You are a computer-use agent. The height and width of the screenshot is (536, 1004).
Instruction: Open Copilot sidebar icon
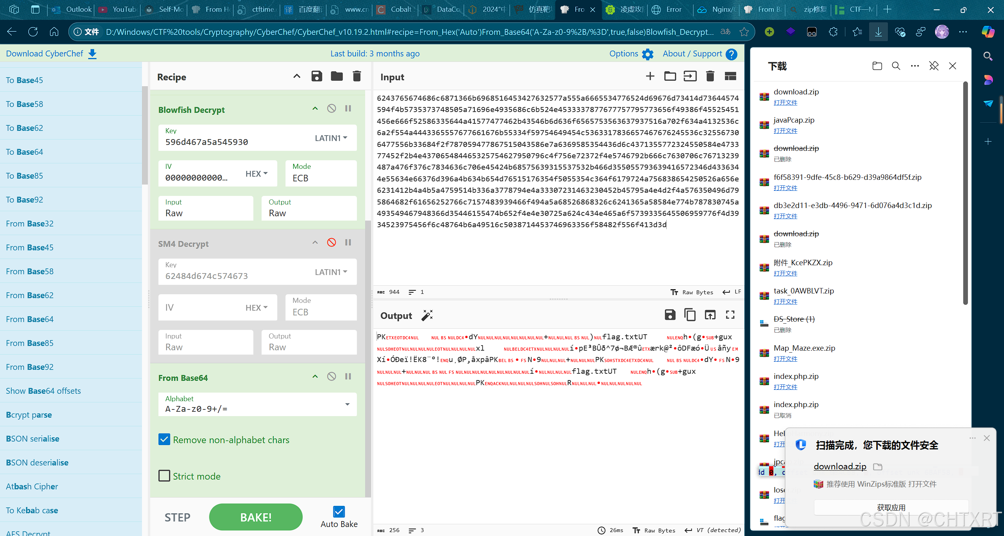click(988, 32)
